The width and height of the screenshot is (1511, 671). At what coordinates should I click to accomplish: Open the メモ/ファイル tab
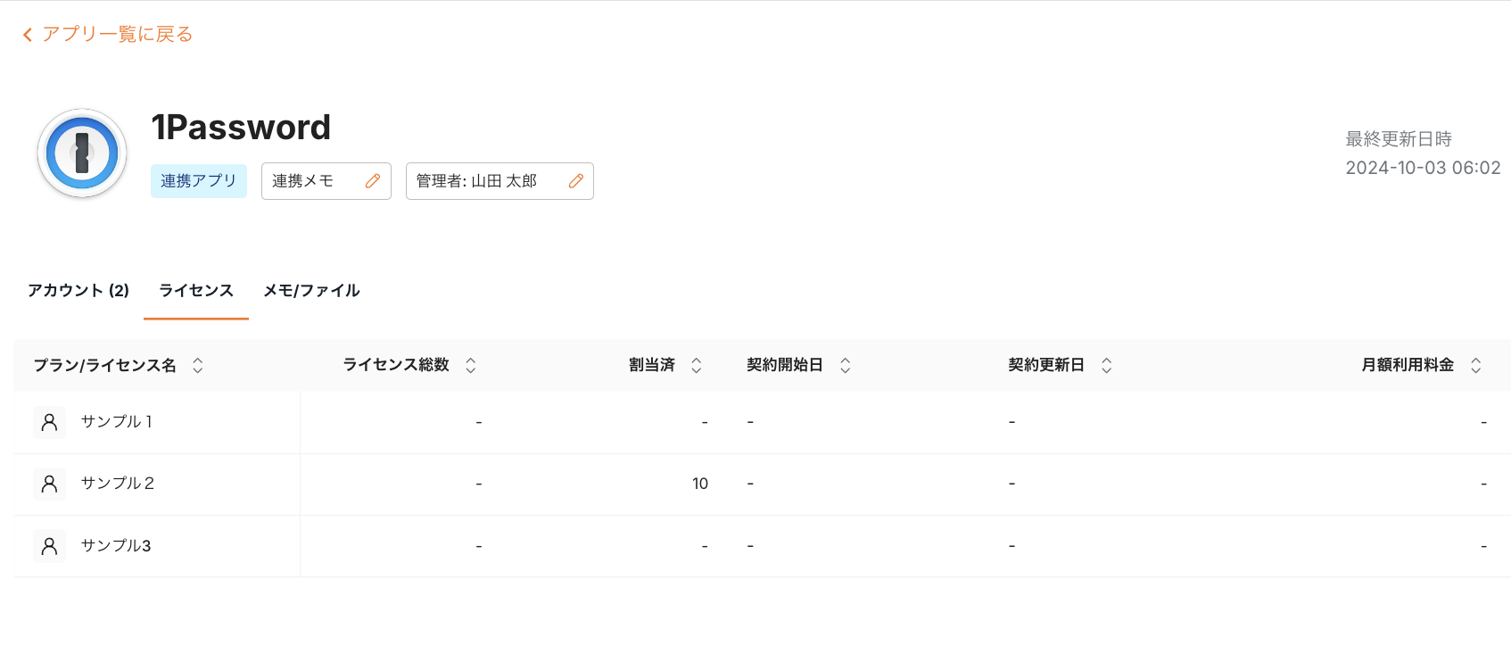coord(311,291)
